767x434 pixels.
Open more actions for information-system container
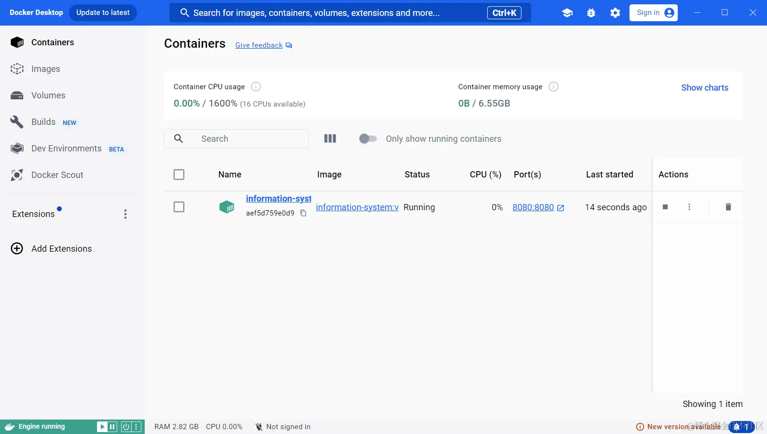point(689,207)
